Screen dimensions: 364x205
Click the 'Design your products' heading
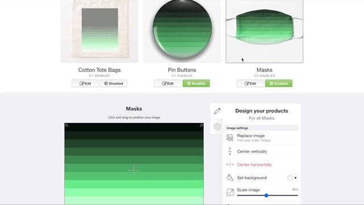point(262,111)
